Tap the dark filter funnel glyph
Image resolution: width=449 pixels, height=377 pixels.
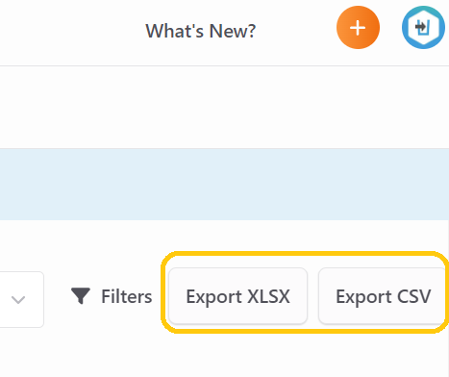pos(81,295)
